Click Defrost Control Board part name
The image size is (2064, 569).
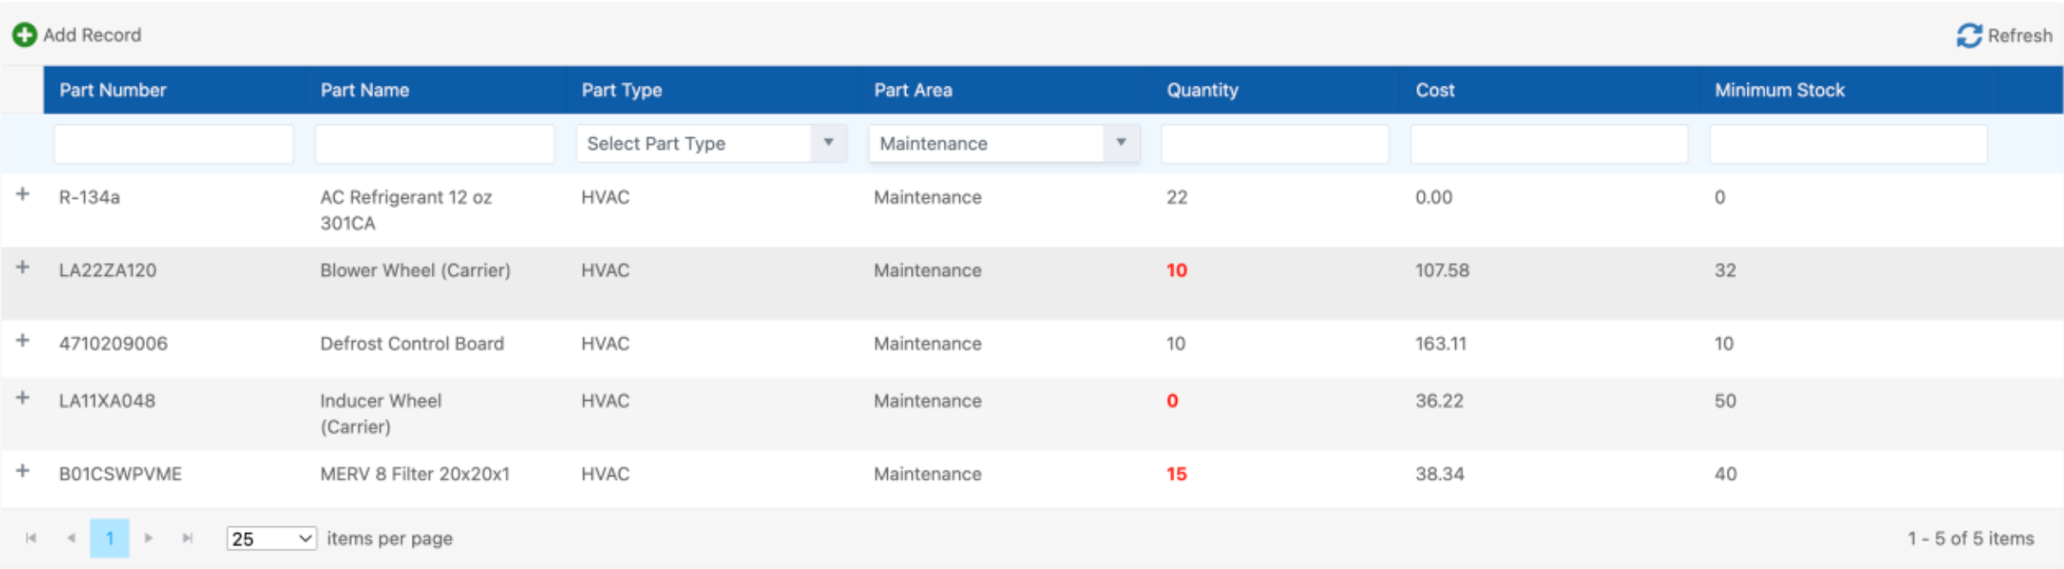pos(412,344)
